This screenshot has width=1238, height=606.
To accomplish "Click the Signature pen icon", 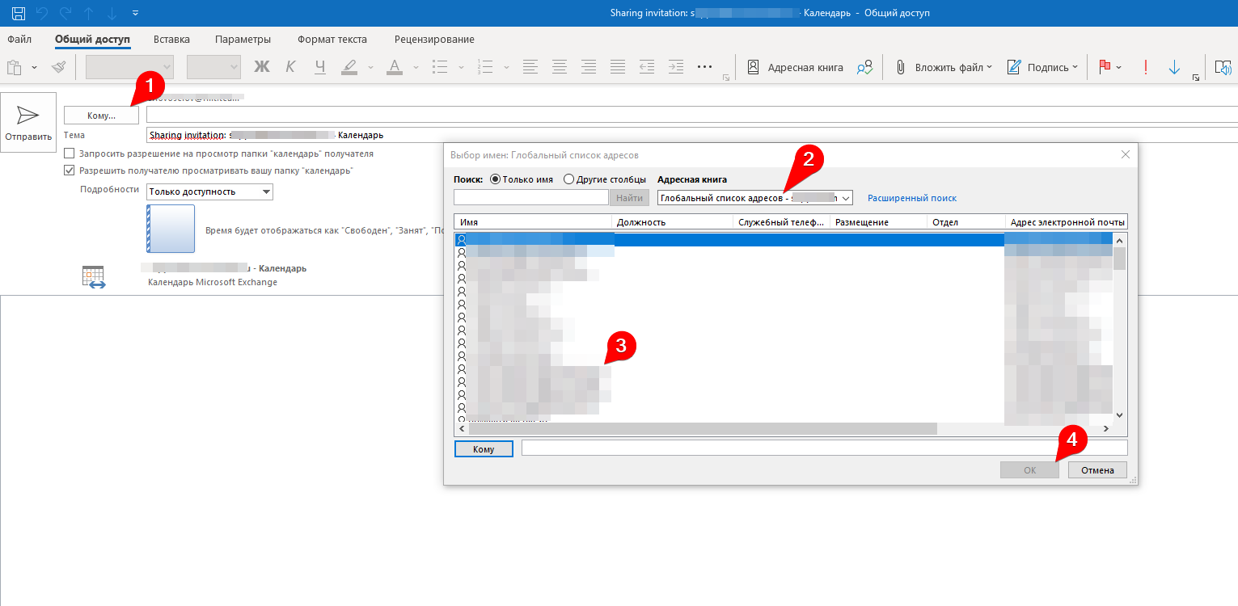I will (x=1014, y=68).
